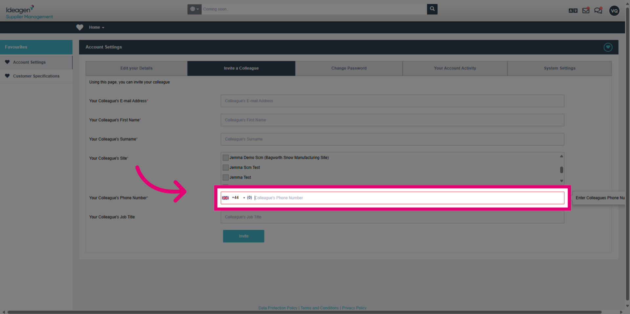Click the Invite button
Screen dimensions: 630x314
243,236
